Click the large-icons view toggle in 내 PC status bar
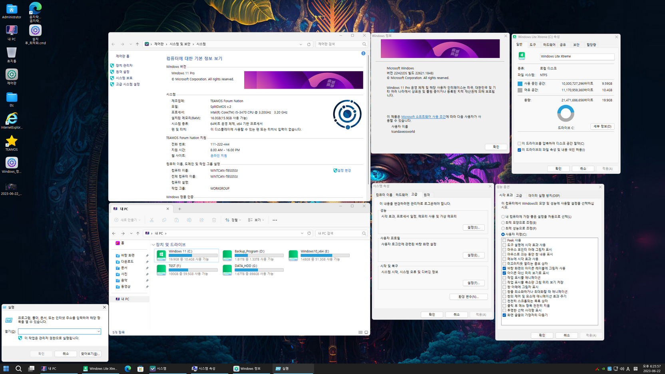665x374 pixels. tap(366, 332)
